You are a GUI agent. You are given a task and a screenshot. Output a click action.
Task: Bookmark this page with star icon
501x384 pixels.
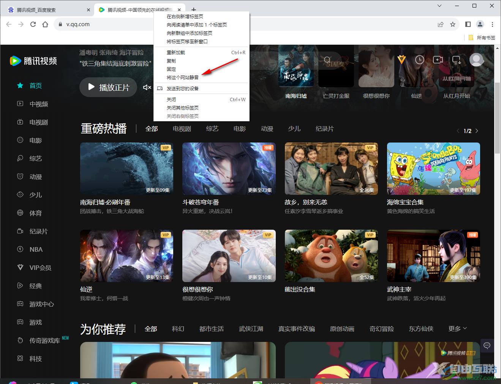(453, 24)
